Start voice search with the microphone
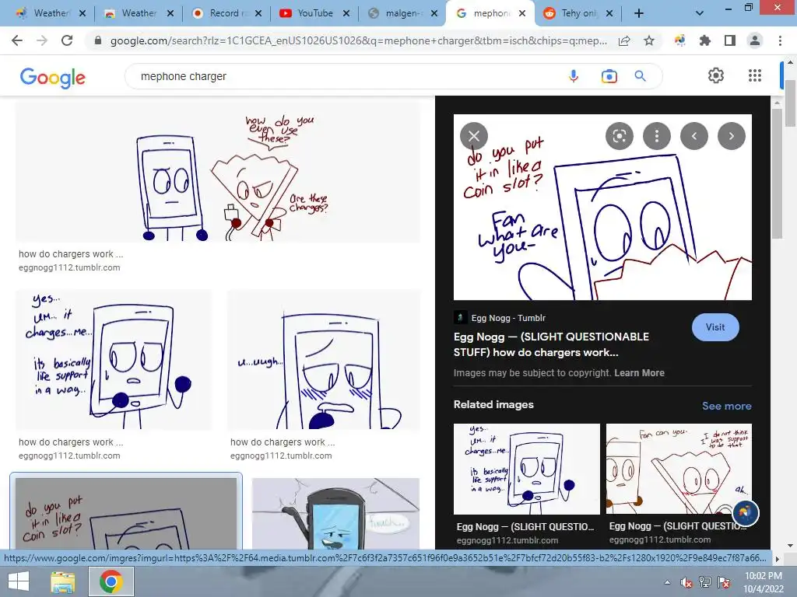Screen dimensions: 797x597 click(x=574, y=76)
